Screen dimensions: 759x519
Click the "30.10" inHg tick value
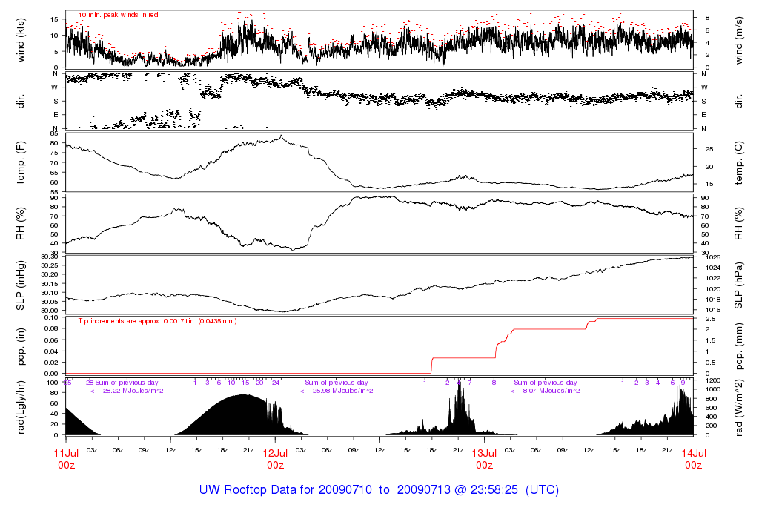(x=50, y=292)
